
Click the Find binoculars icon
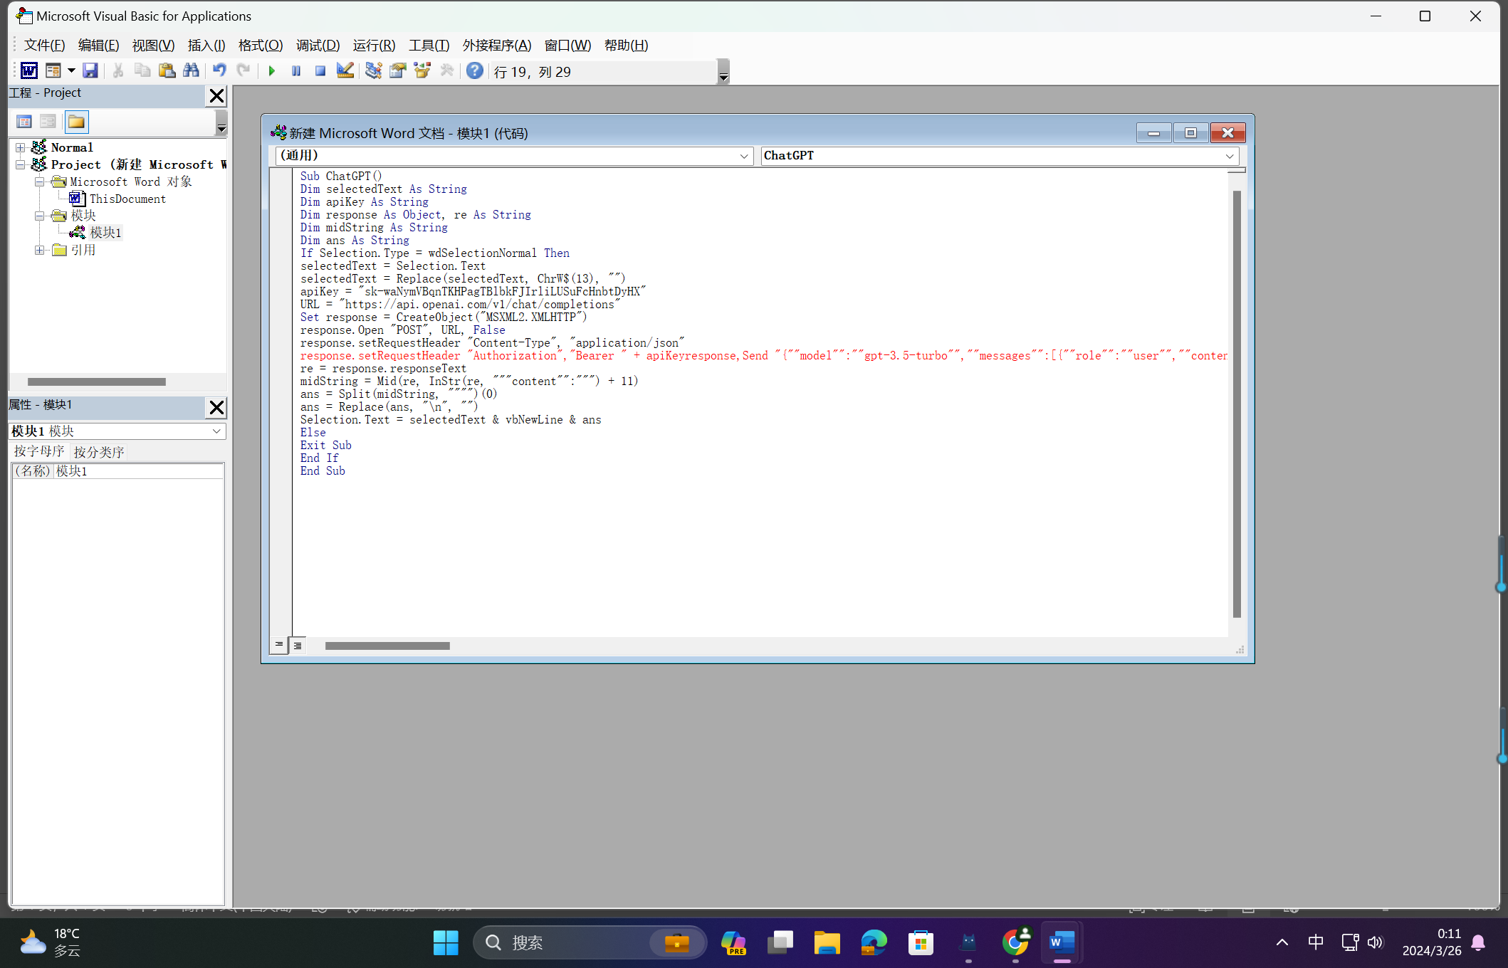pyautogui.click(x=191, y=70)
